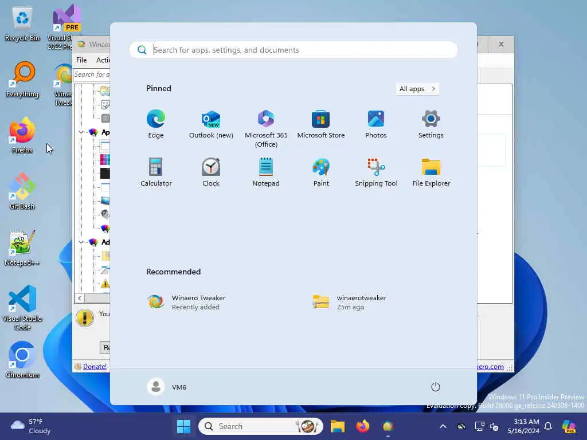Open the weather widget showing 57°F Cloudy
587x440 pixels.
pyautogui.click(x=31, y=426)
